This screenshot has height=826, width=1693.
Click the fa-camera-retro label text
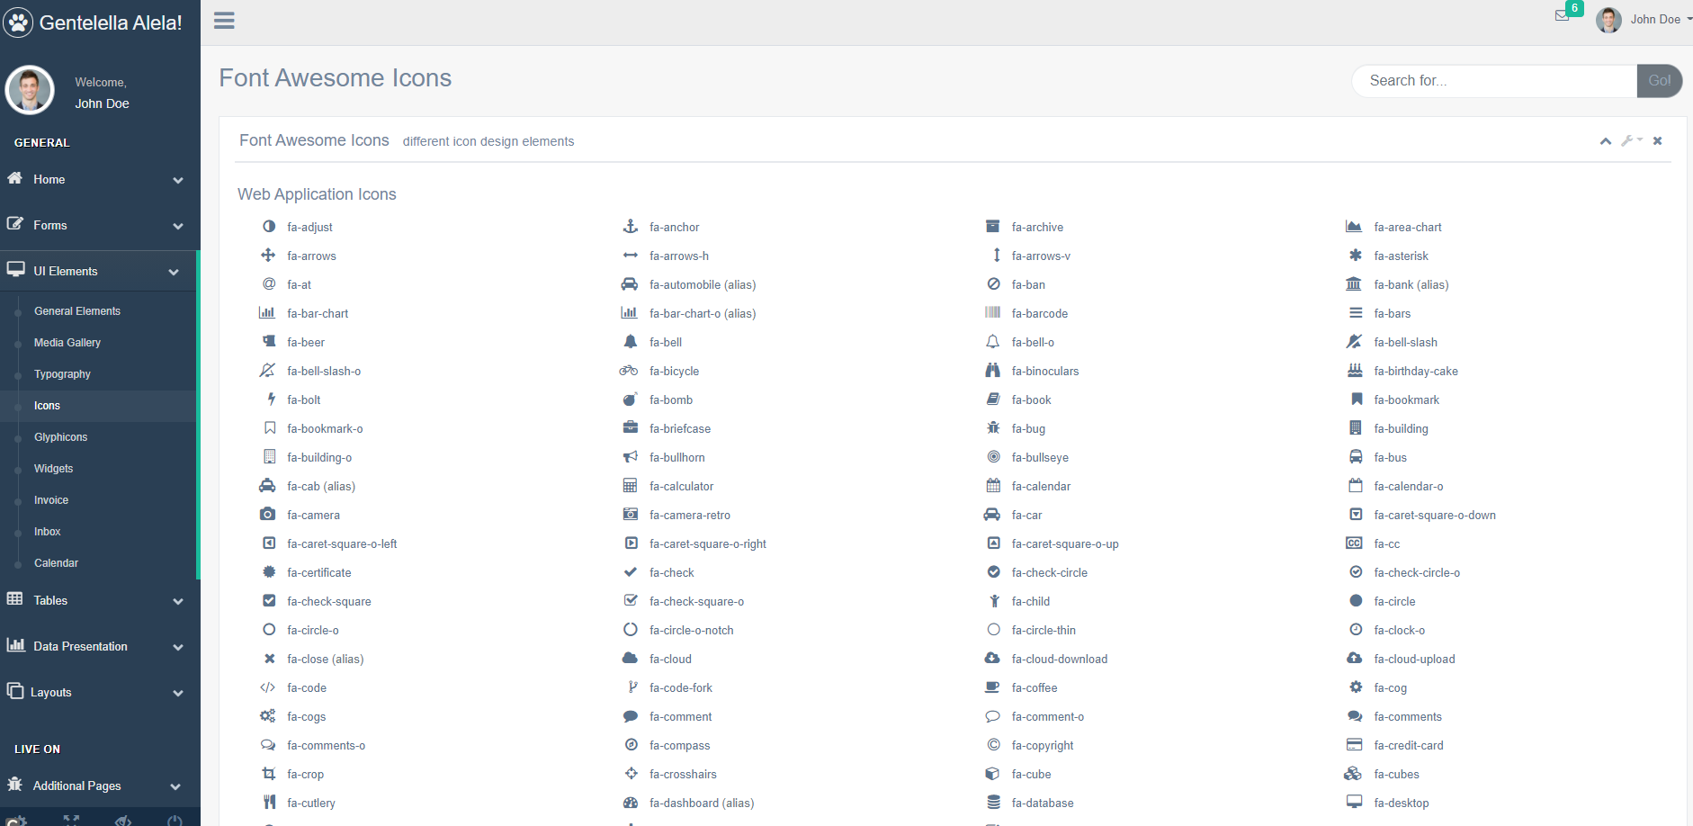point(690,515)
